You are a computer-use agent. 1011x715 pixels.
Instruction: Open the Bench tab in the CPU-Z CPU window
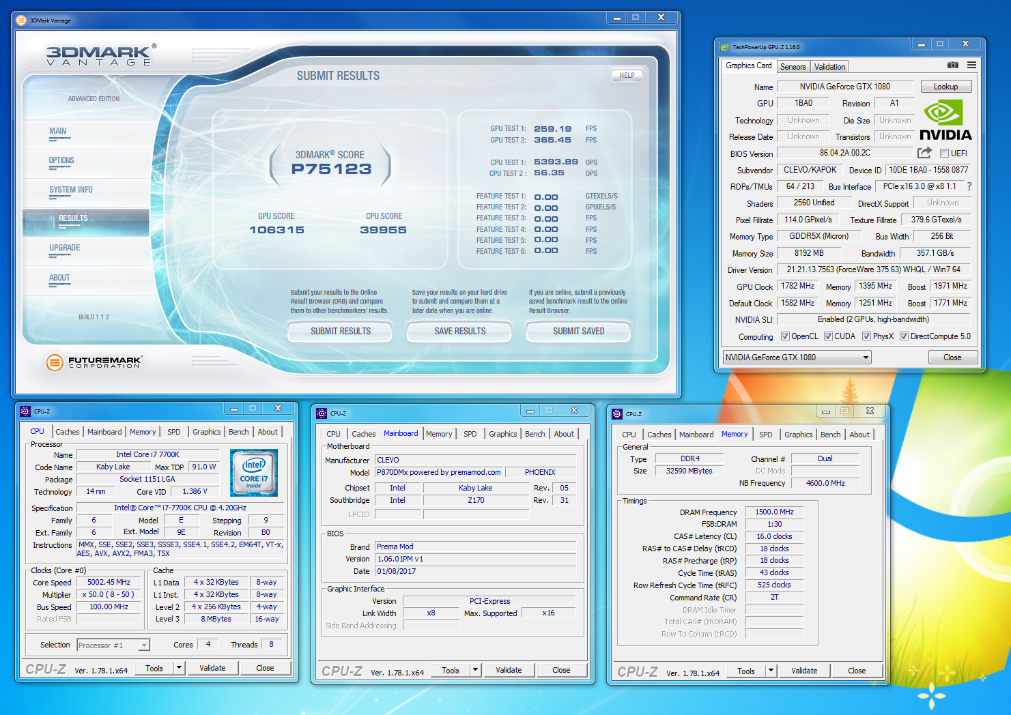click(238, 432)
